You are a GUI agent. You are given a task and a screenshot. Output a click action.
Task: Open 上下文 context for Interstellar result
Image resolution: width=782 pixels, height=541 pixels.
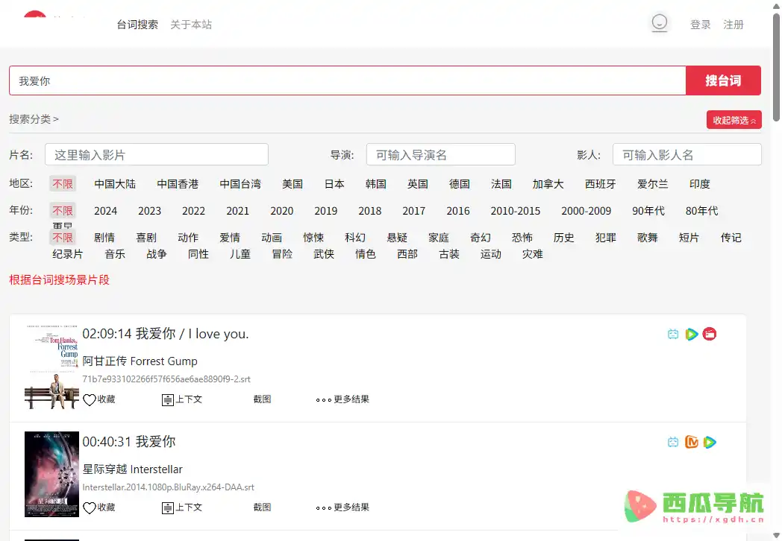[182, 507]
